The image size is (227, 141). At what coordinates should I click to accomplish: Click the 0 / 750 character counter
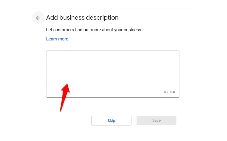click(x=170, y=92)
